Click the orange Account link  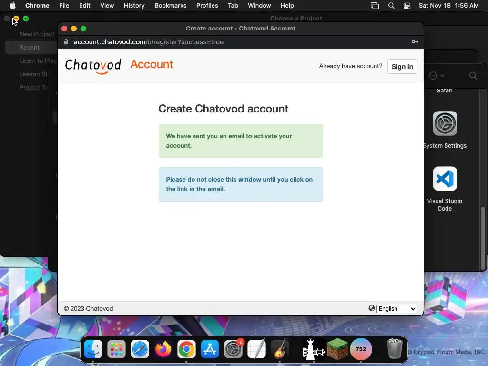[152, 64]
